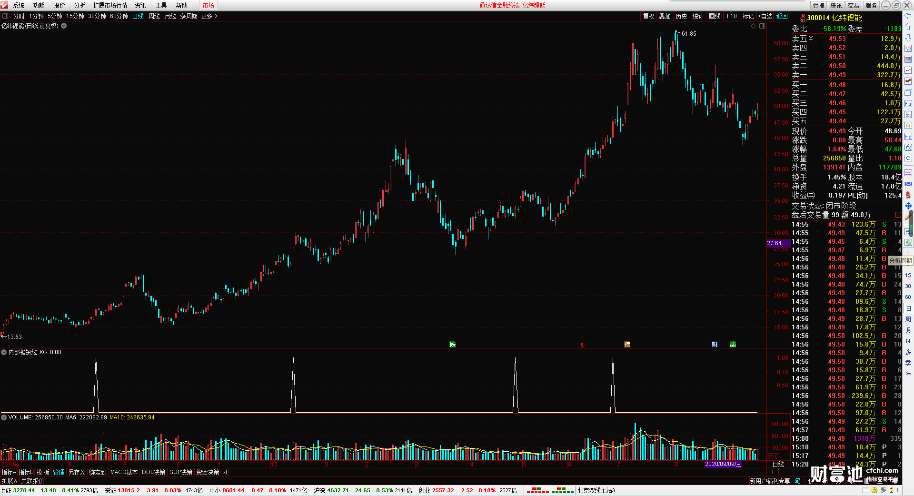Screen dimensions: 914x496
Task: Open the 分析 menu
Action: [80, 5]
